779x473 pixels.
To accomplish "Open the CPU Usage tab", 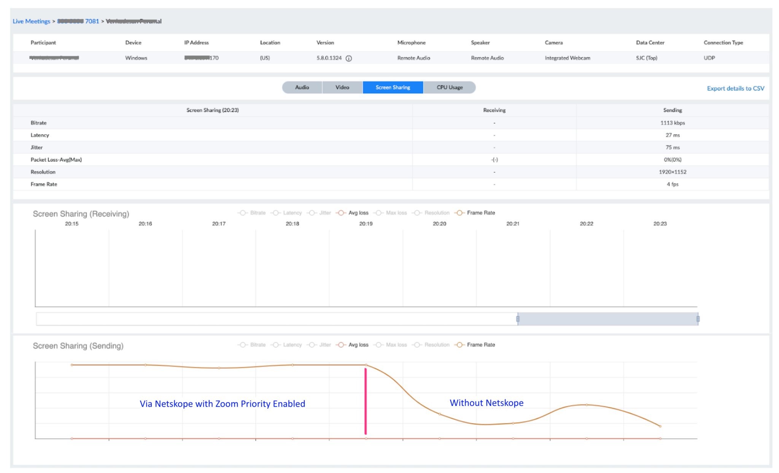I will pos(450,87).
